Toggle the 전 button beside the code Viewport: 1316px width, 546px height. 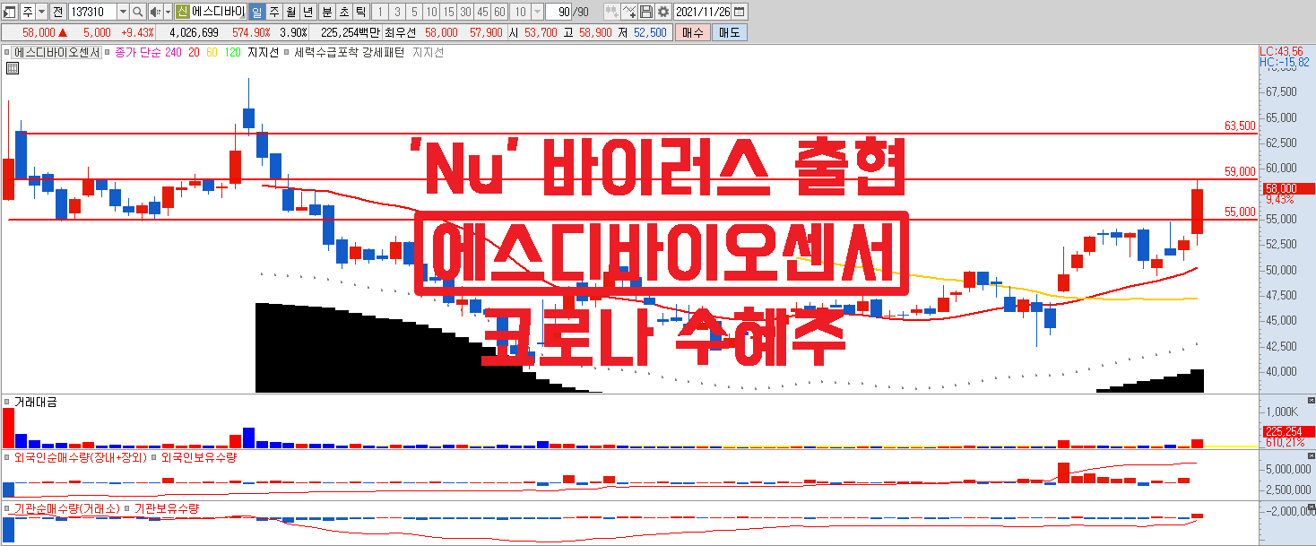57,12
